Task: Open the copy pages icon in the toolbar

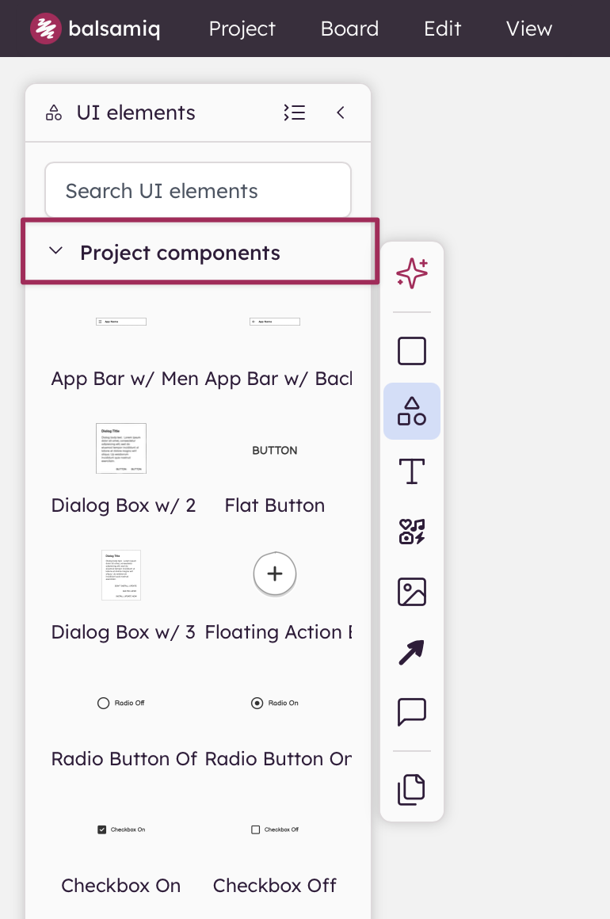Action: (x=412, y=790)
